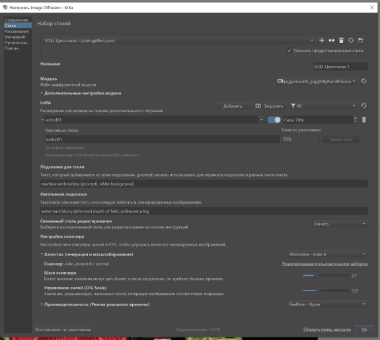Open Редактирование пользовательских наборов link
Image resolution: width=380 pixels, height=340 pixels.
(324, 263)
